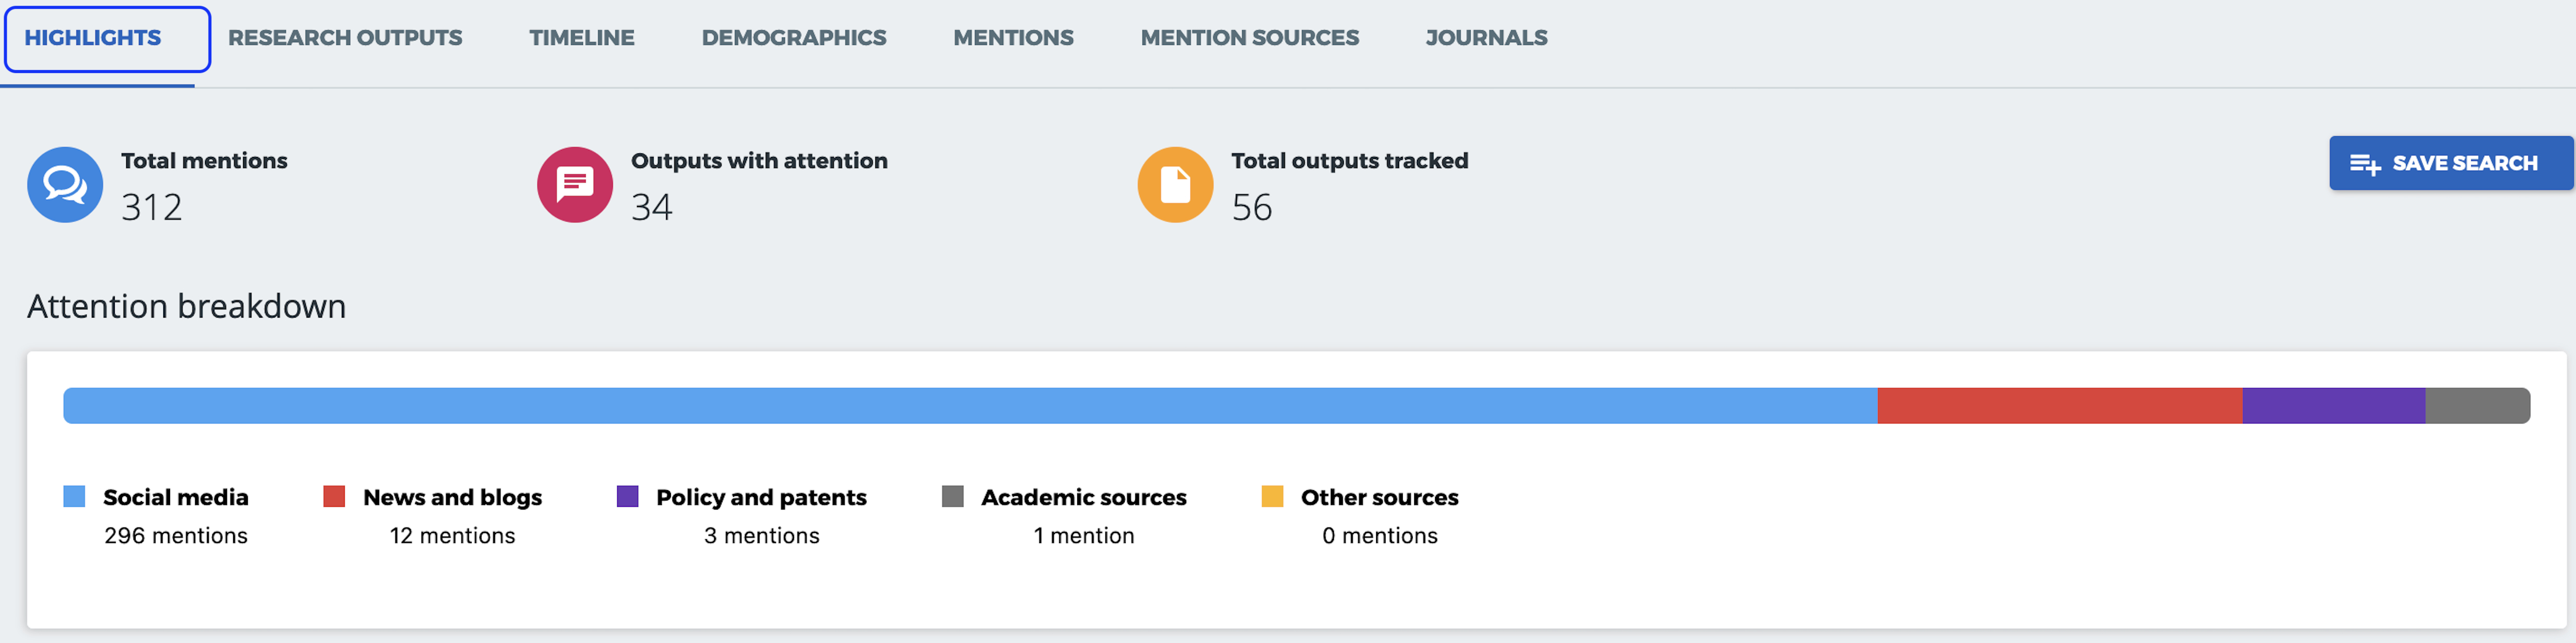Viewport: 2576px width, 643px height.
Task: Click the blue Social media legend swatch
Action: coord(74,496)
